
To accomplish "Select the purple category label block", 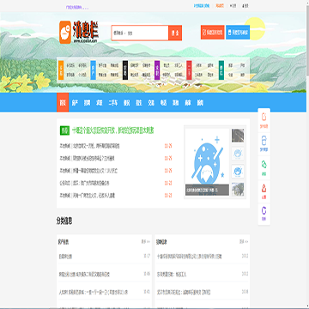I will 157,70.
